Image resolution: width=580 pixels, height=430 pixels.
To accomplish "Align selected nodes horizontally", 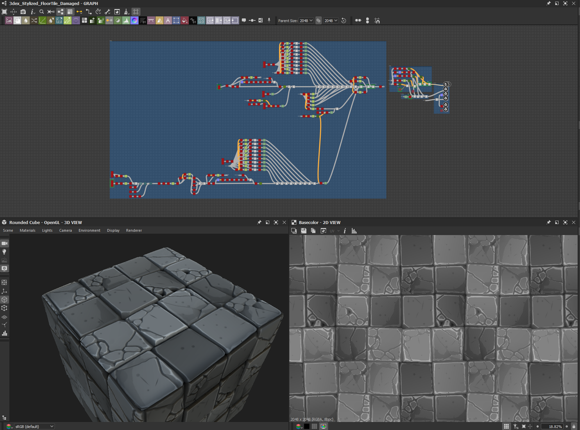I will point(358,20).
